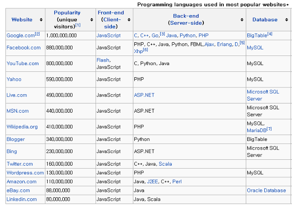
Task: Open footnote [3] after Go
Action: (x=163, y=34)
